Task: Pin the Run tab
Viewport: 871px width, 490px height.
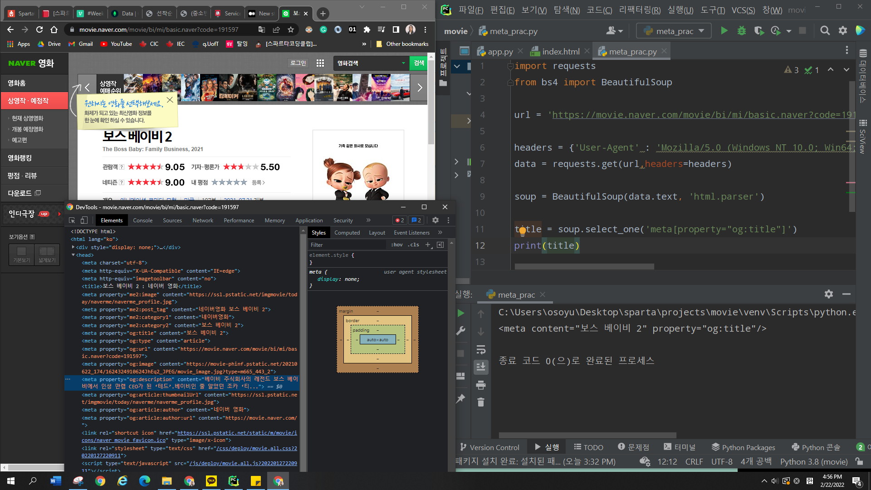Action: click(x=461, y=398)
